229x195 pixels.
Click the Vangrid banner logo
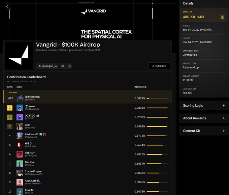(94, 11)
